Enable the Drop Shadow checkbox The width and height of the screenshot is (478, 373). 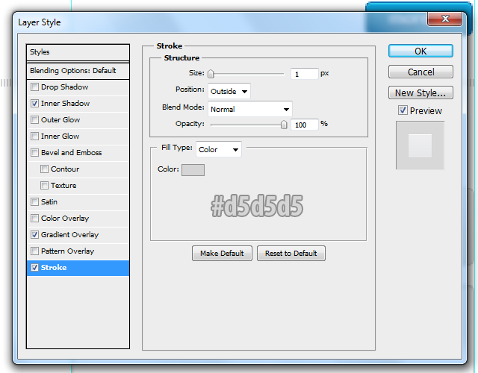point(35,87)
